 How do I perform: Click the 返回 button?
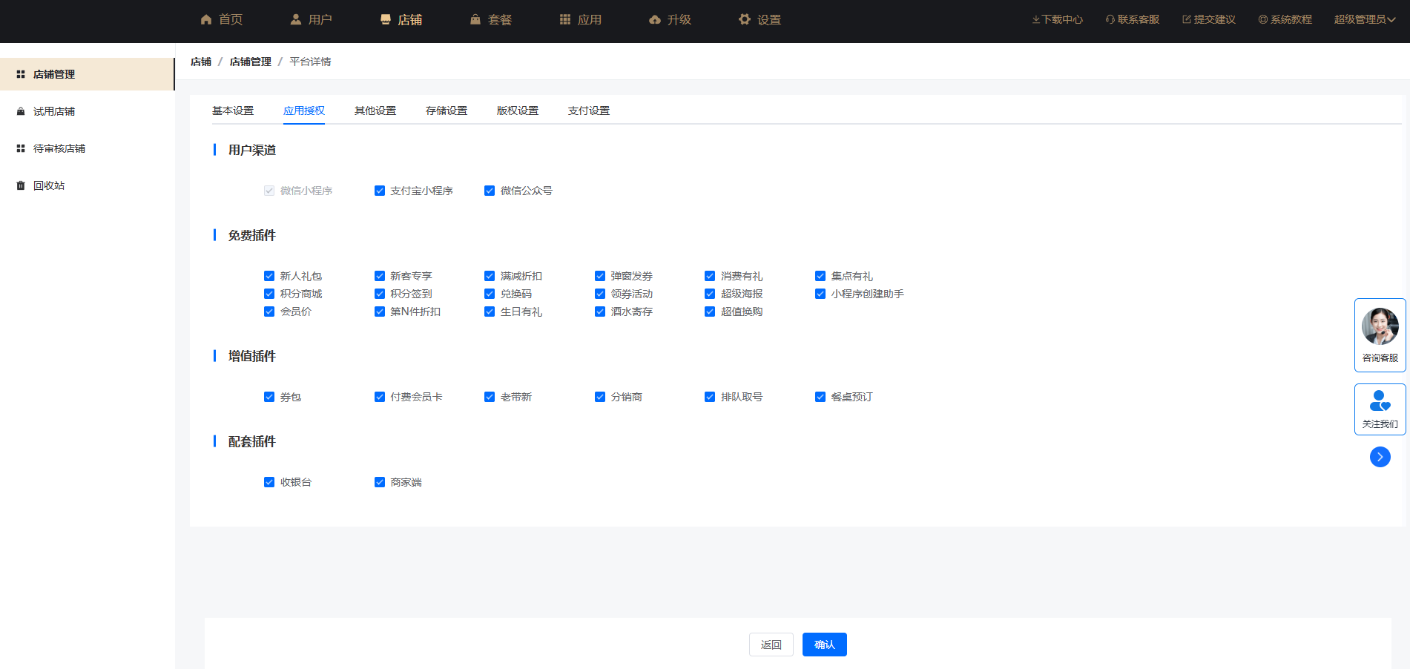(771, 645)
